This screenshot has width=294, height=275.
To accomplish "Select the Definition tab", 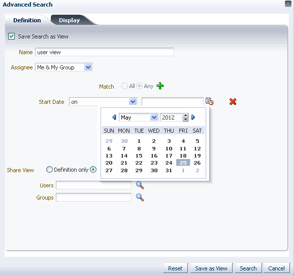I will tap(27, 20).
